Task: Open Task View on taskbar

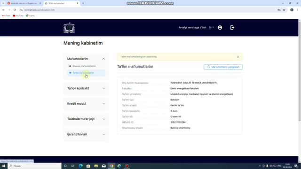Action: tap(73, 166)
